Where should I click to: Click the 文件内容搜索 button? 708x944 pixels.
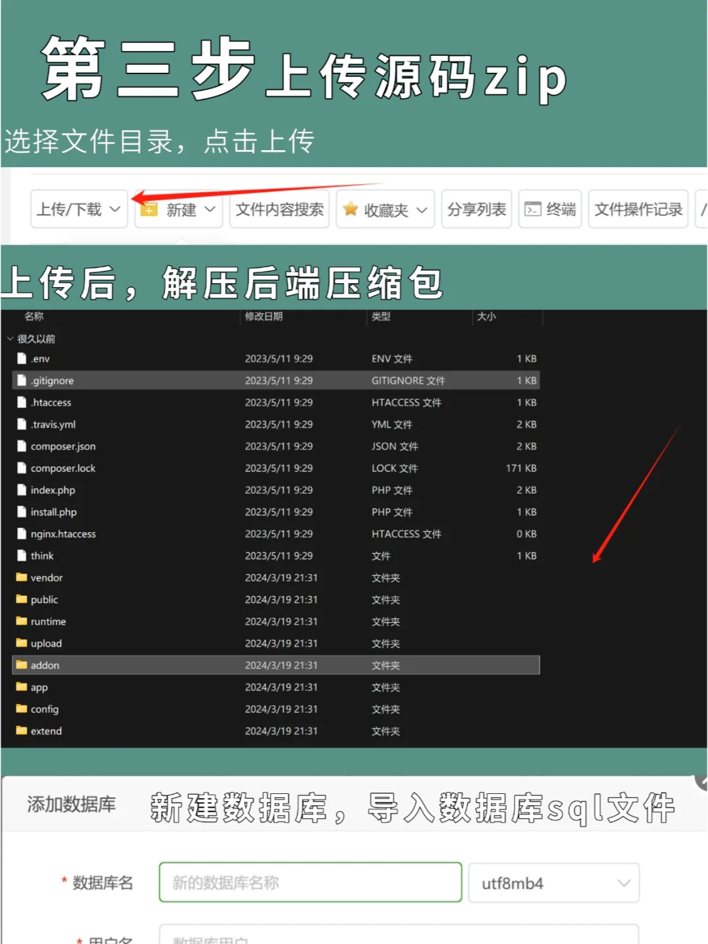(x=279, y=209)
